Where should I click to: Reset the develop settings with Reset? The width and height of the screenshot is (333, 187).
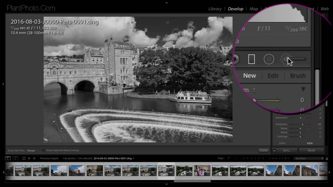tap(311, 150)
